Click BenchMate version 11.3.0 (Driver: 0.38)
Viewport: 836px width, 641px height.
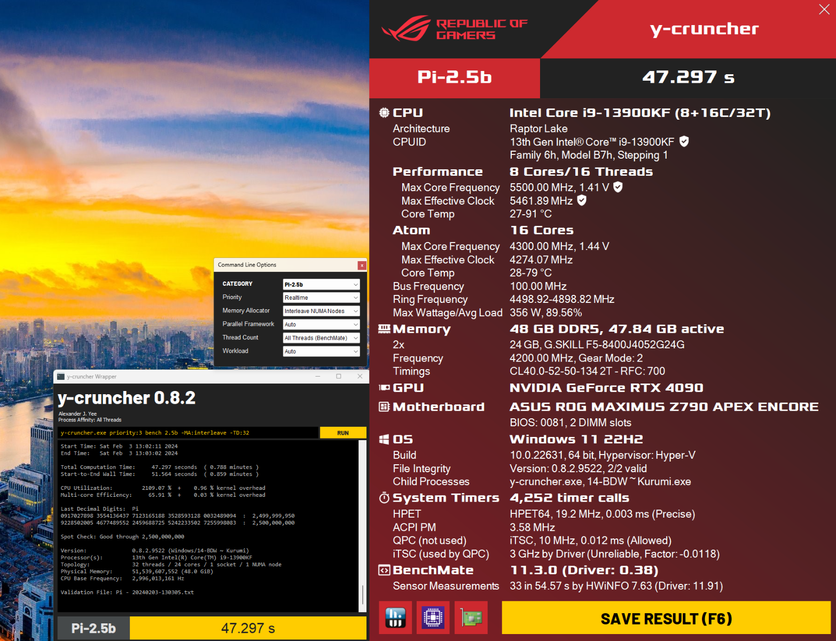tap(584, 570)
